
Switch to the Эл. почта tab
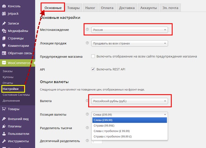tap(170, 8)
